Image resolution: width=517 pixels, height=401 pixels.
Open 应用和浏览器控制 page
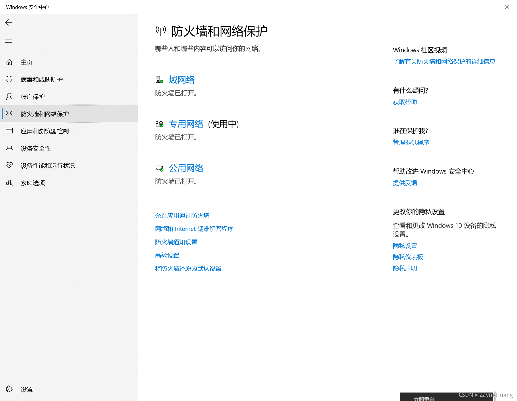69,131
